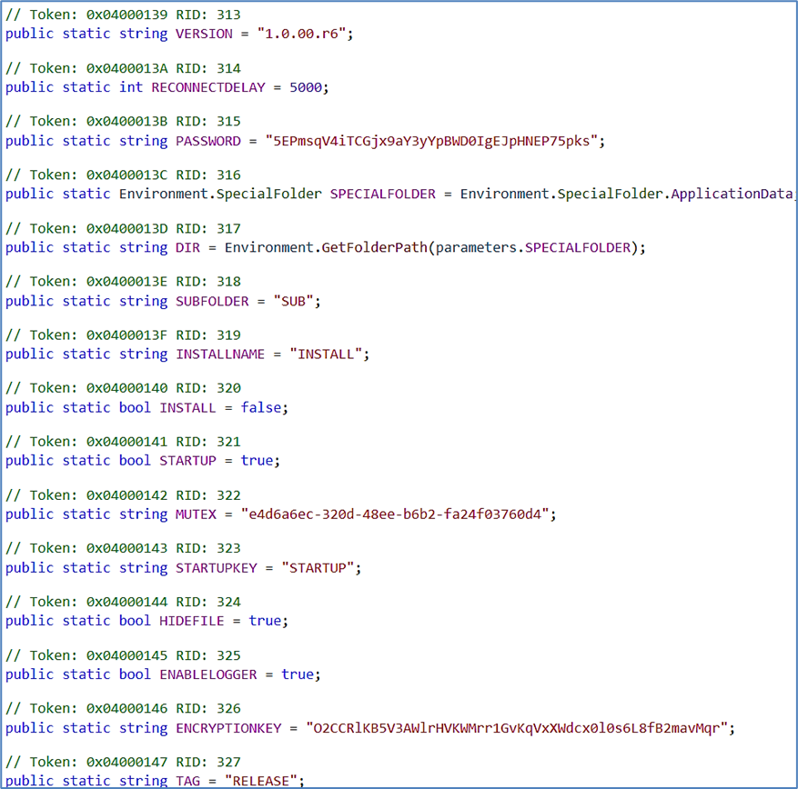Click comment Token 0x04000143 RID: 323

click(x=123, y=548)
